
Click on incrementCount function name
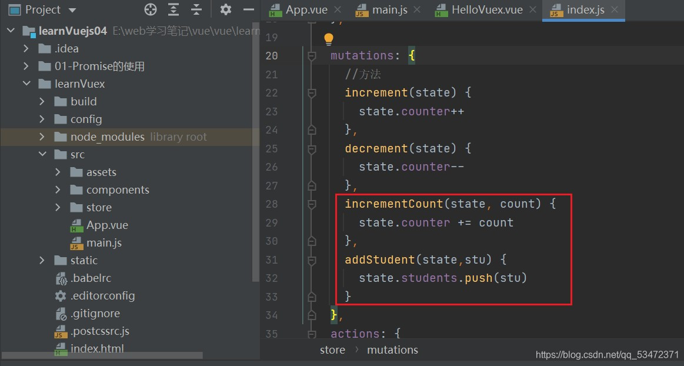[394, 204]
